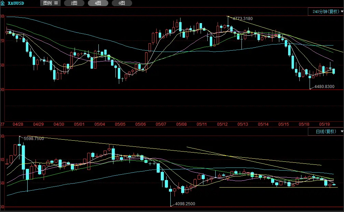Viewport: 344px width, 212px height.
Task: Click the 05/12 date on time axis
Action: (x=222, y=124)
